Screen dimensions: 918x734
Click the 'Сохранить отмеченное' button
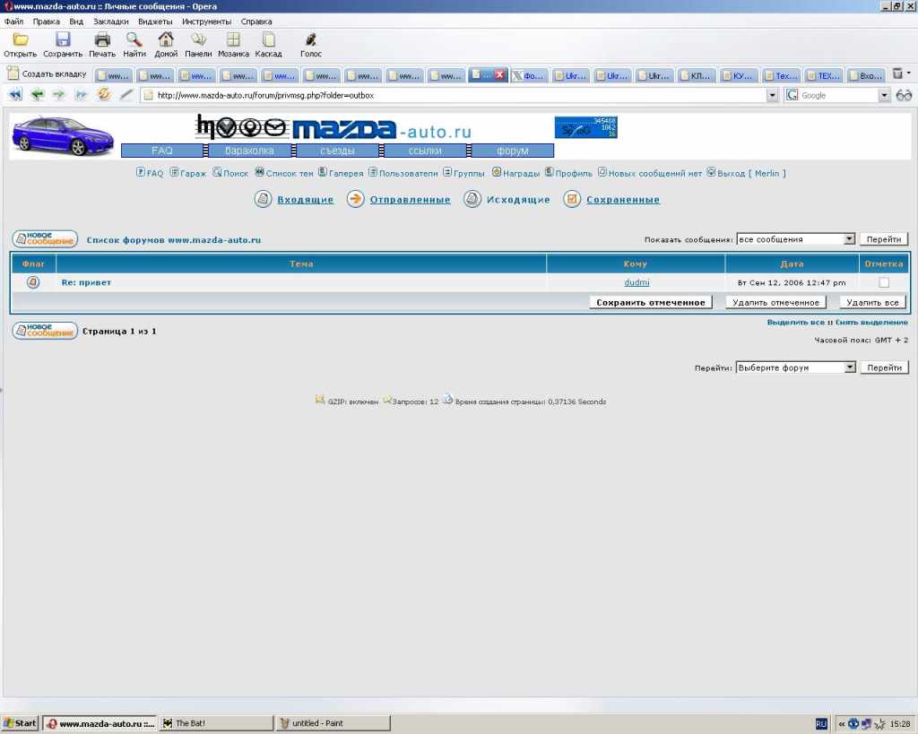pos(651,303)
